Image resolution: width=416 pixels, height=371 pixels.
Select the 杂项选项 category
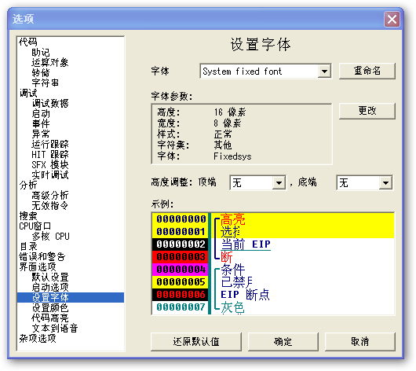[38, 338]
